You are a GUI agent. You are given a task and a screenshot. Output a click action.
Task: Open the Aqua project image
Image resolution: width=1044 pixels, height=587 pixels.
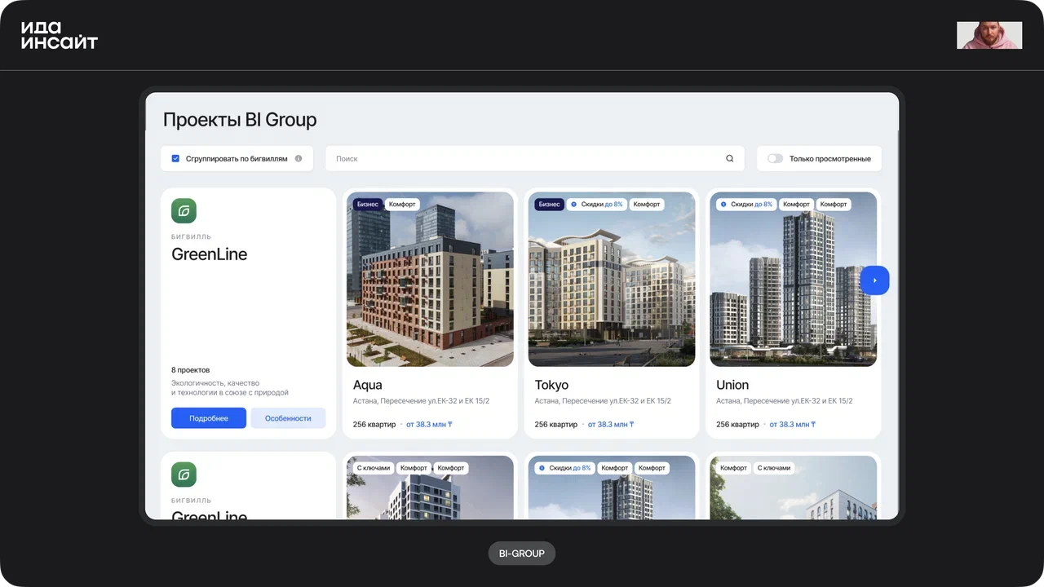[x=430, y=280]
